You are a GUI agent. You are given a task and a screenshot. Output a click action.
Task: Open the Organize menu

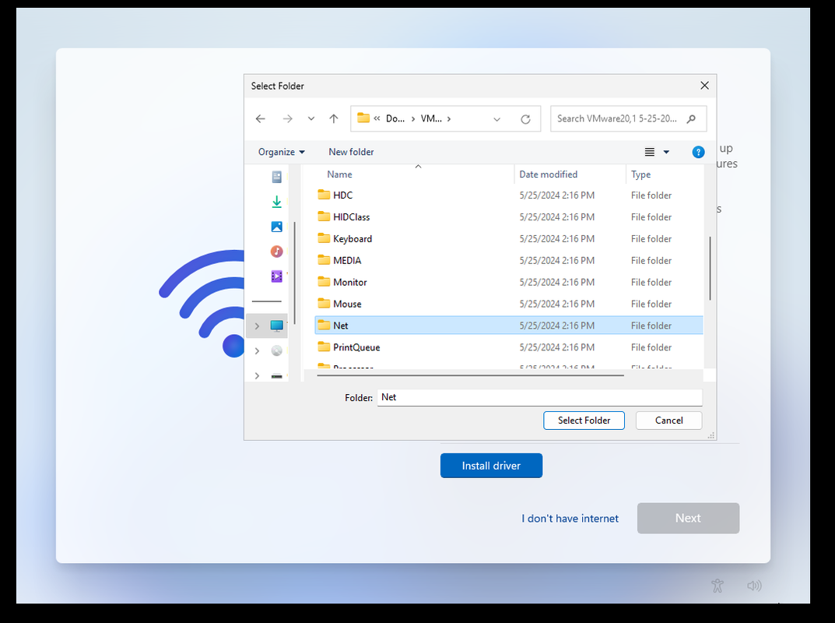281,152
